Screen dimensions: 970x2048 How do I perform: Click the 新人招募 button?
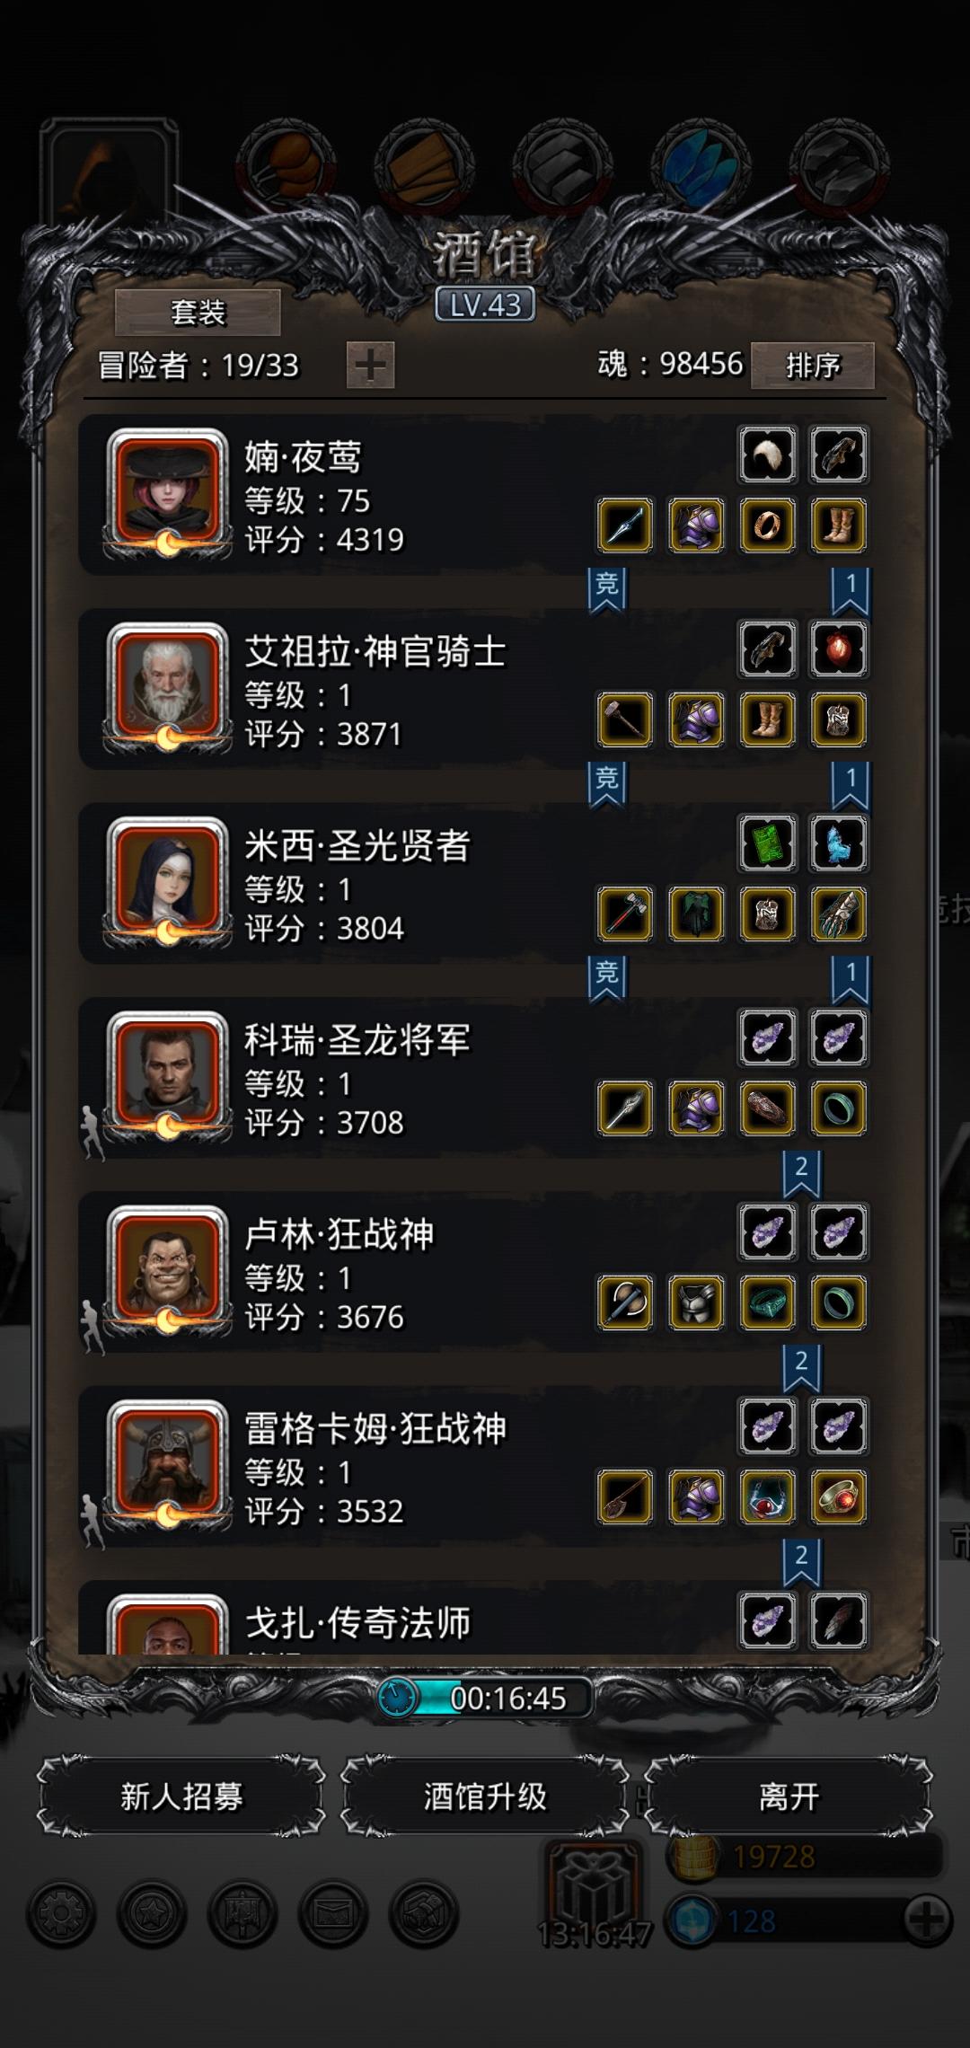181,1796
